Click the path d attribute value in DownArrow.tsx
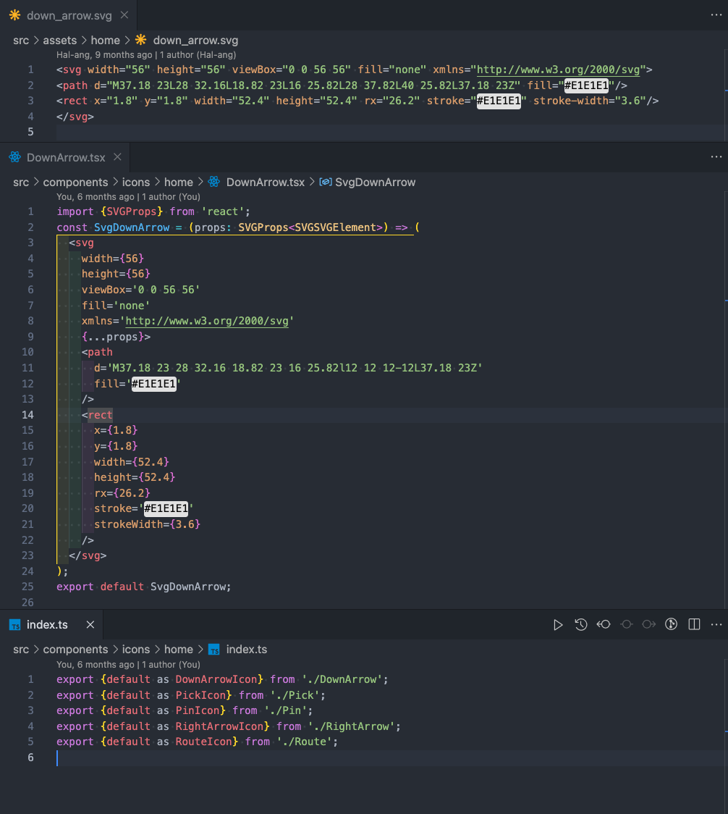This screenshot has width=728, height=814. tap(295, 368)
